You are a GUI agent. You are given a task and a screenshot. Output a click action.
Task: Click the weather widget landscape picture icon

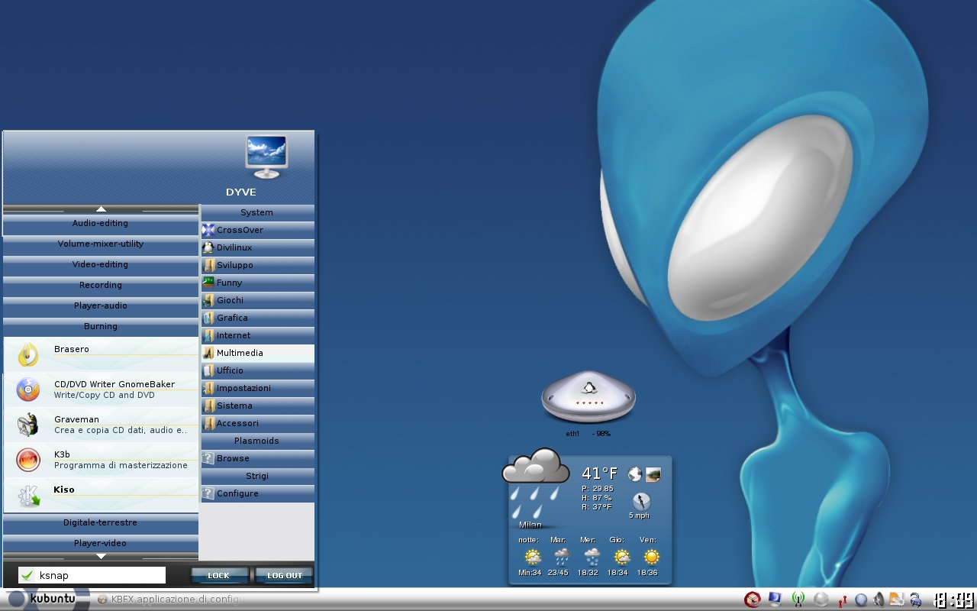653,474
